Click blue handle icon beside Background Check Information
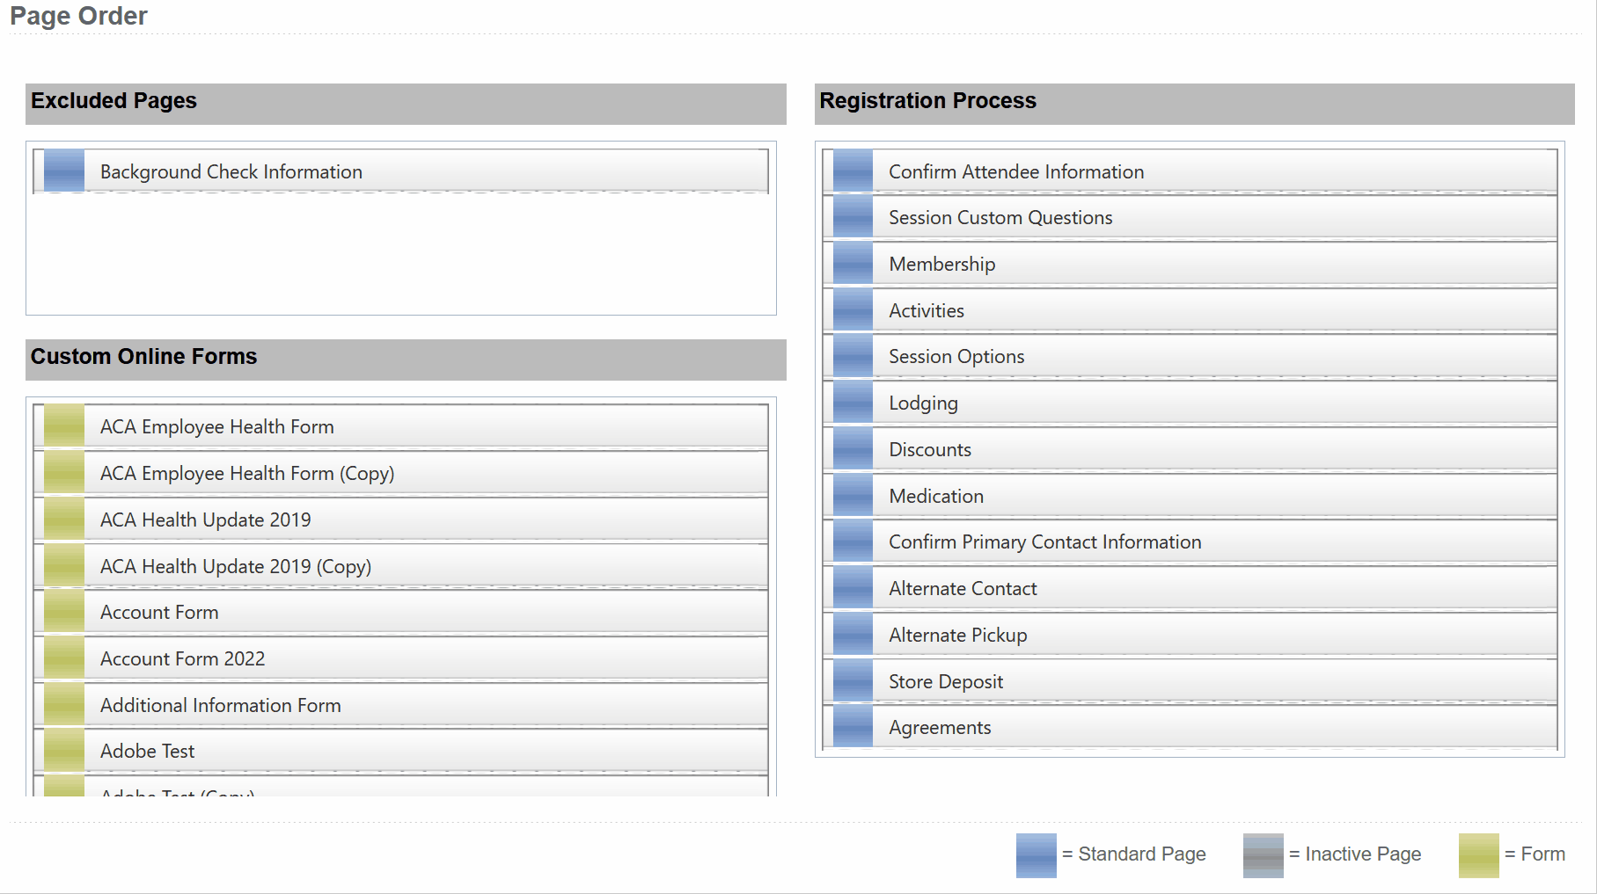 point(64,171)
